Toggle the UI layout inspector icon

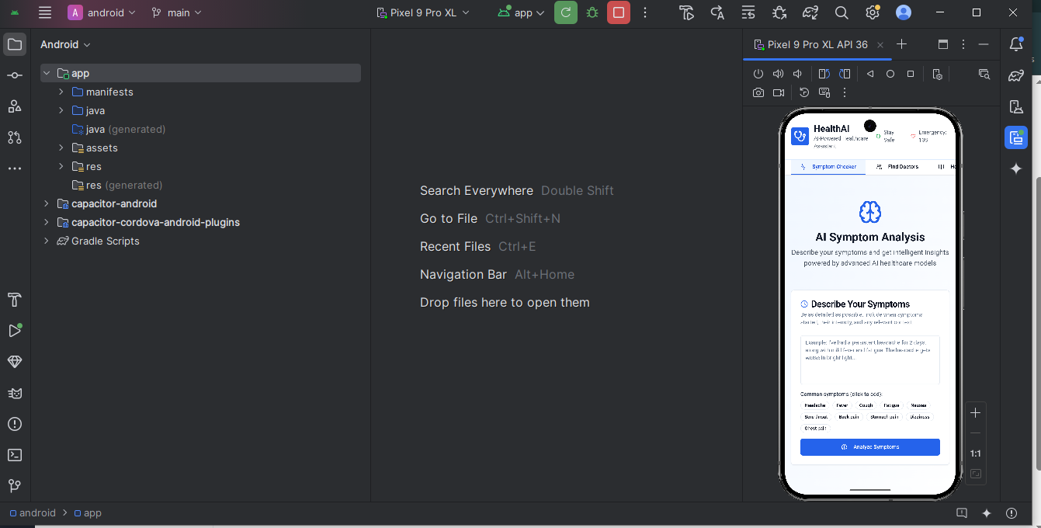coord(984,74)
